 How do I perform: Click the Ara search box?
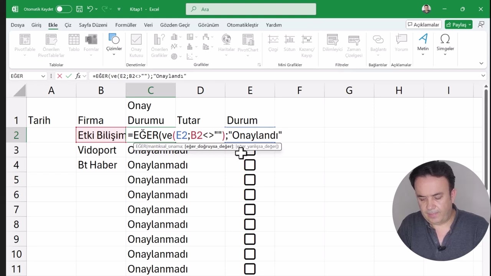tap(251, 9)
